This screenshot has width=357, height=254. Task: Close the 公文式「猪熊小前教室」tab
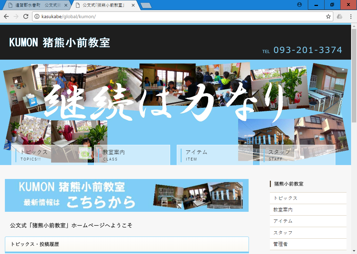pos(133,5)
